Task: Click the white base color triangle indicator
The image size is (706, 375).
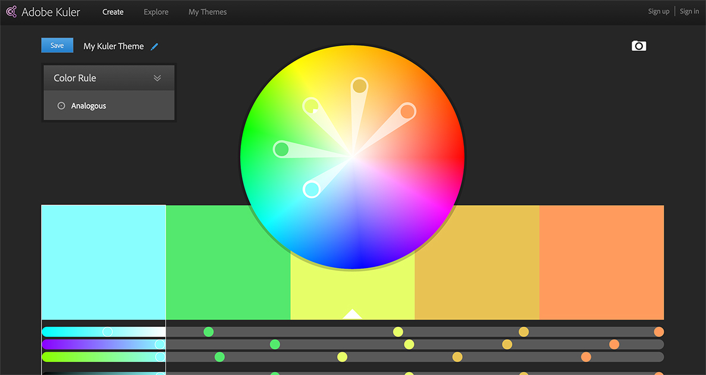Action: (353, 315)
